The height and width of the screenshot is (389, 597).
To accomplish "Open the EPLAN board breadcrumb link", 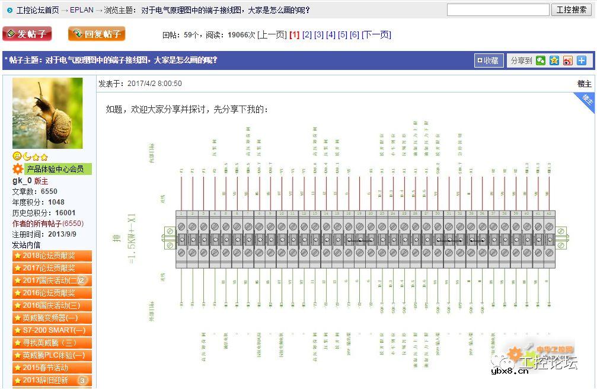I will [81, 10].
